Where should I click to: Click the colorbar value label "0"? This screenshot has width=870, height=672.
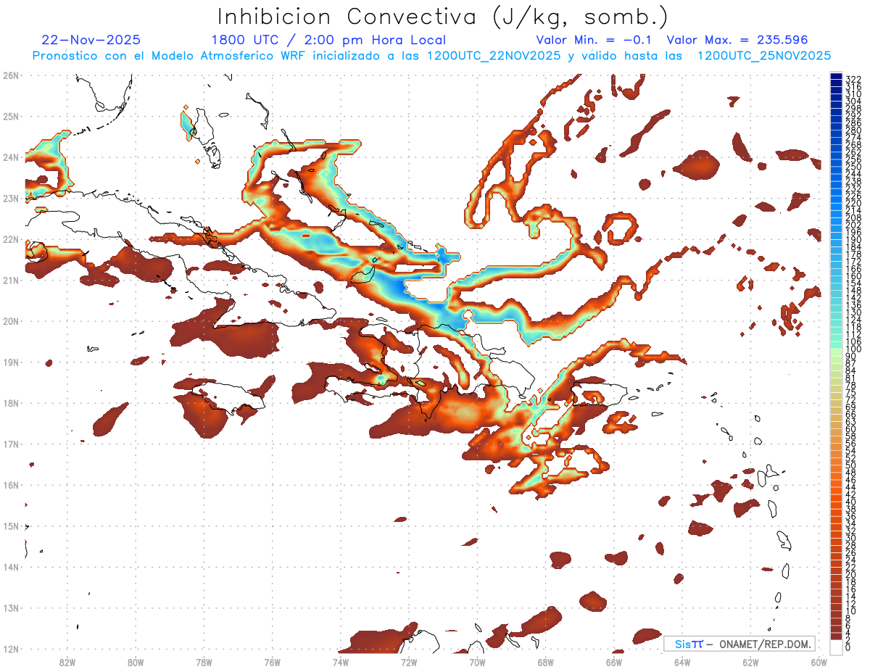(848, 647)
